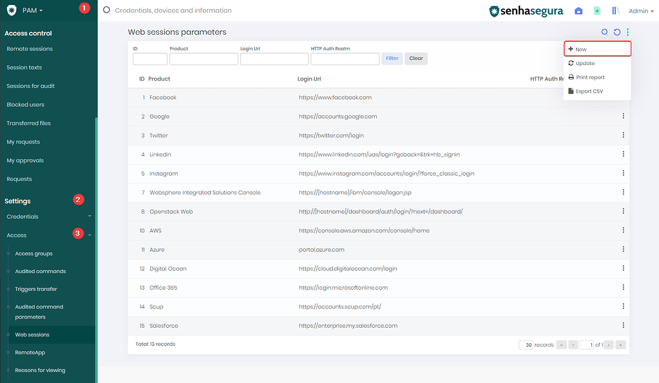Refresh Web sessions using the reload icon

(x=617, y=32)
